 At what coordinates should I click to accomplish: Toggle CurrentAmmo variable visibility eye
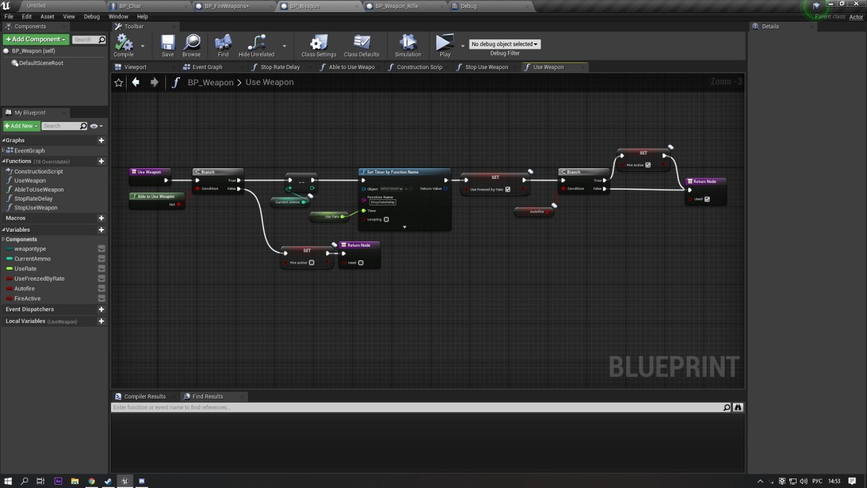tap(101, 259)
